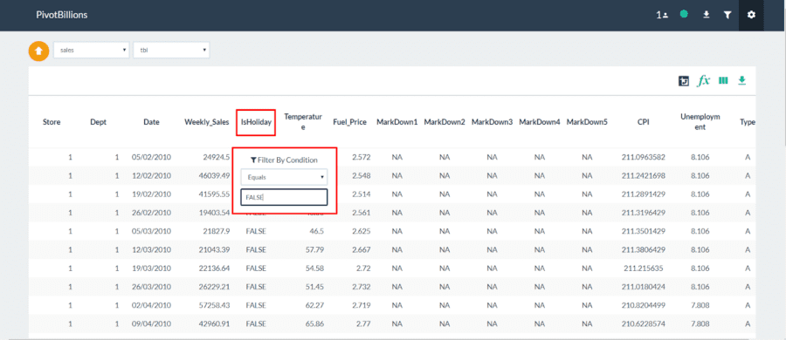786x340 pixels.
Task: Click weekly sales value 57258.43
Action: pos(214,305)
